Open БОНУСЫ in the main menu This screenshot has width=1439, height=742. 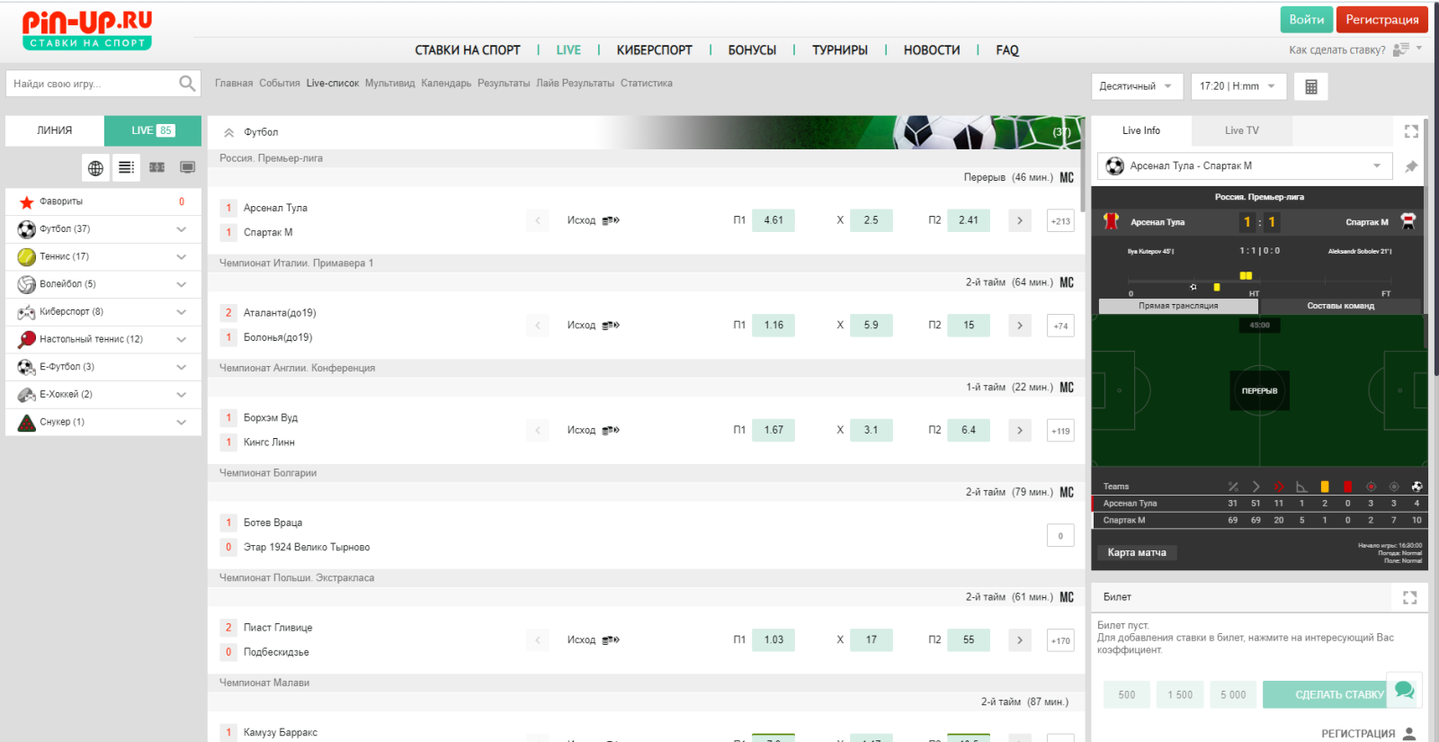(x=752, y=50)
